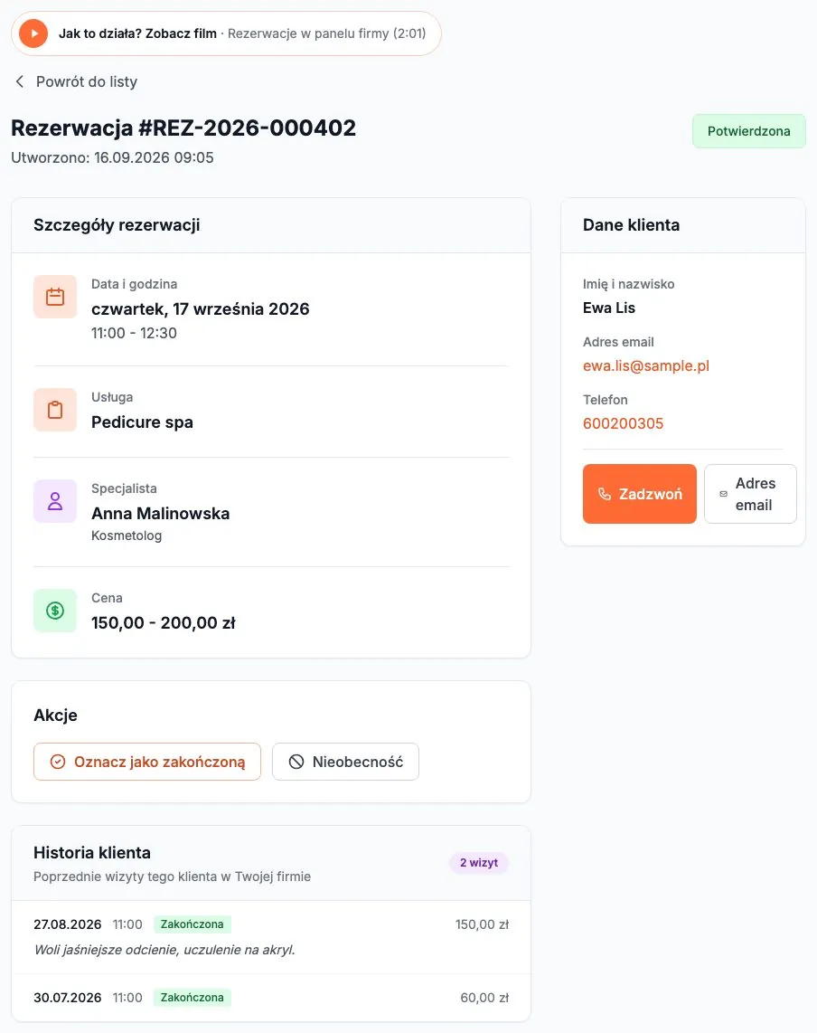This screenshot has width=817, height=1033.
Task: Click the date 'czwartek, 17 września 2026'
Action: [200, 309]
